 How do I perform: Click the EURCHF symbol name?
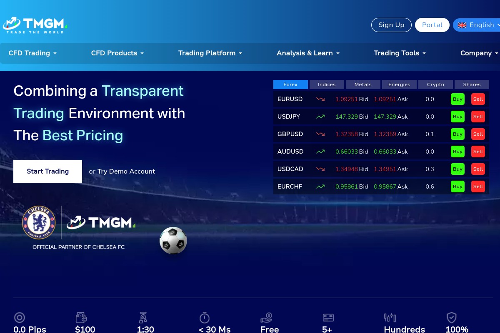pyautogui.click(x=290, y=186)
